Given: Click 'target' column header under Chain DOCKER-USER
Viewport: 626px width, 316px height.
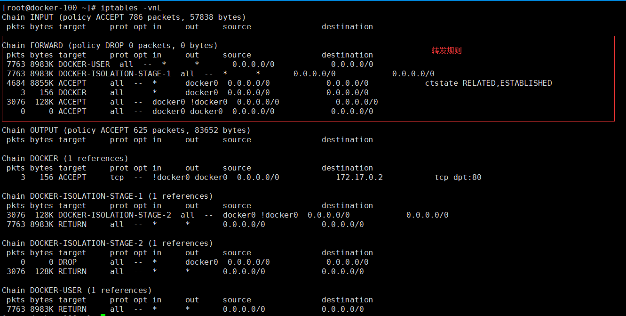Looking at the screenshot, I should [72, 300].
